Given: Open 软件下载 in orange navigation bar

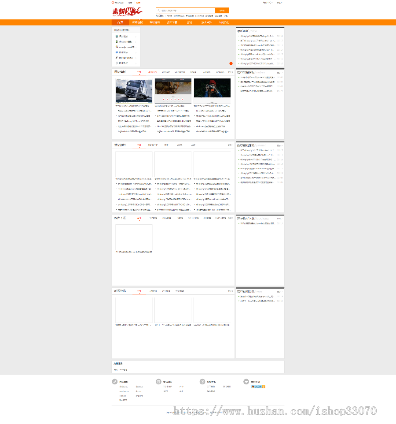Looking at the screenshot, I should (x=172, y=22).
